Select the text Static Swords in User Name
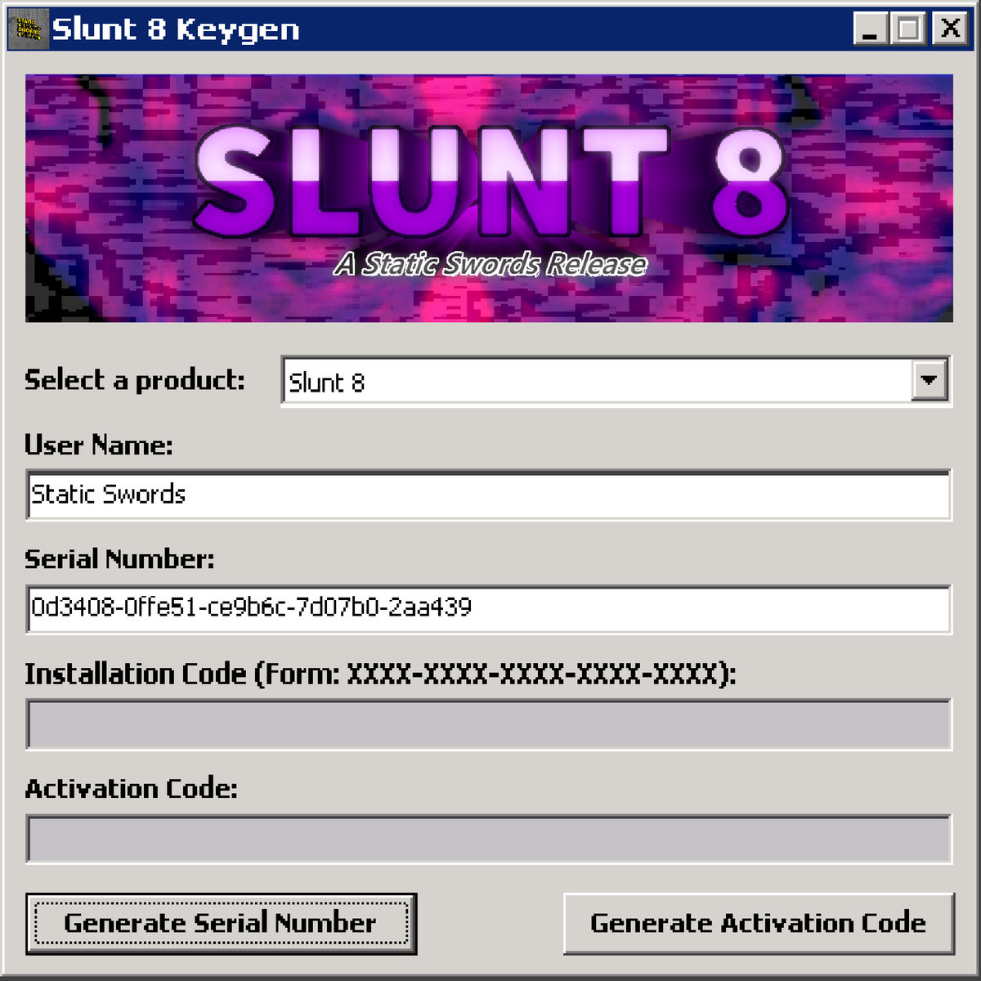The height and width of the screenshot is (981, 981). coord(109,494)
